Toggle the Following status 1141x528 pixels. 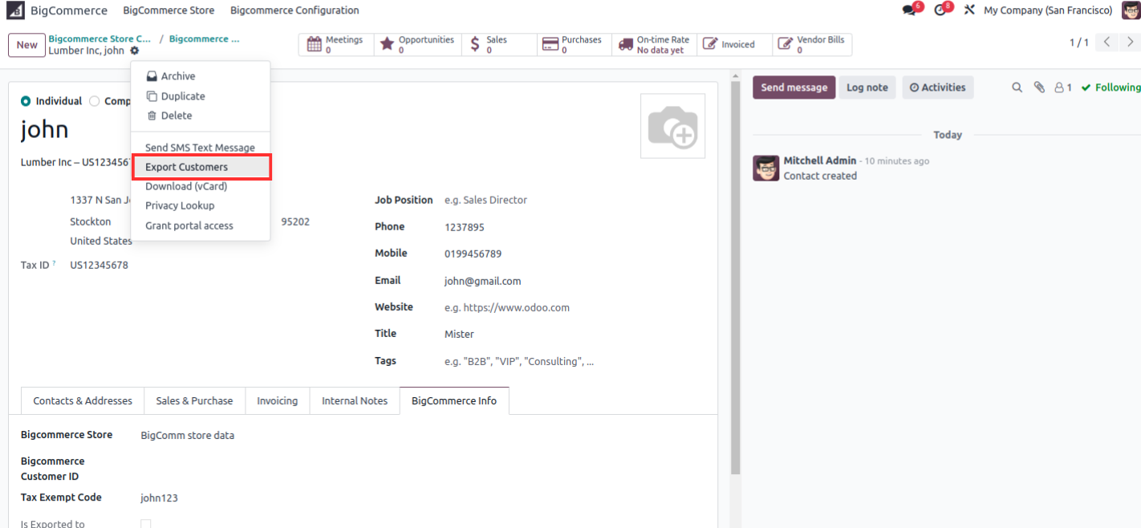(1111, 87)
